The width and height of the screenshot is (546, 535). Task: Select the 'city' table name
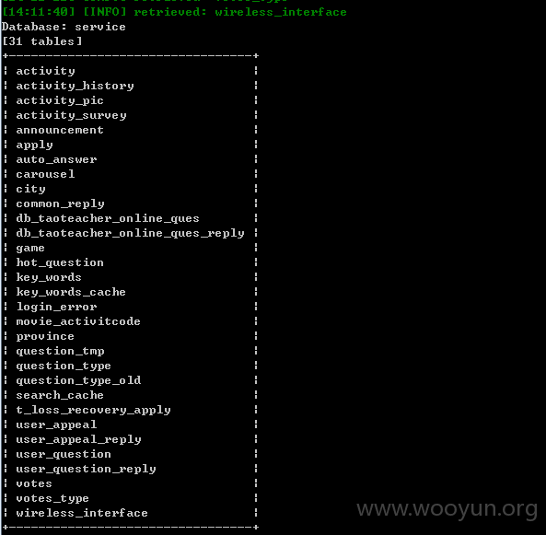pos(30,189)
